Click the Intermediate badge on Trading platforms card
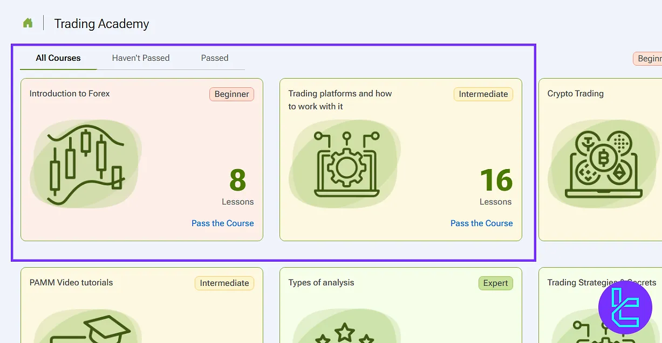Image resolution: width=662 pixels, height=343 pixels. (x=483, y=94)
